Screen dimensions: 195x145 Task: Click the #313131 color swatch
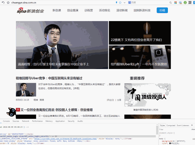tap(170, 143)
